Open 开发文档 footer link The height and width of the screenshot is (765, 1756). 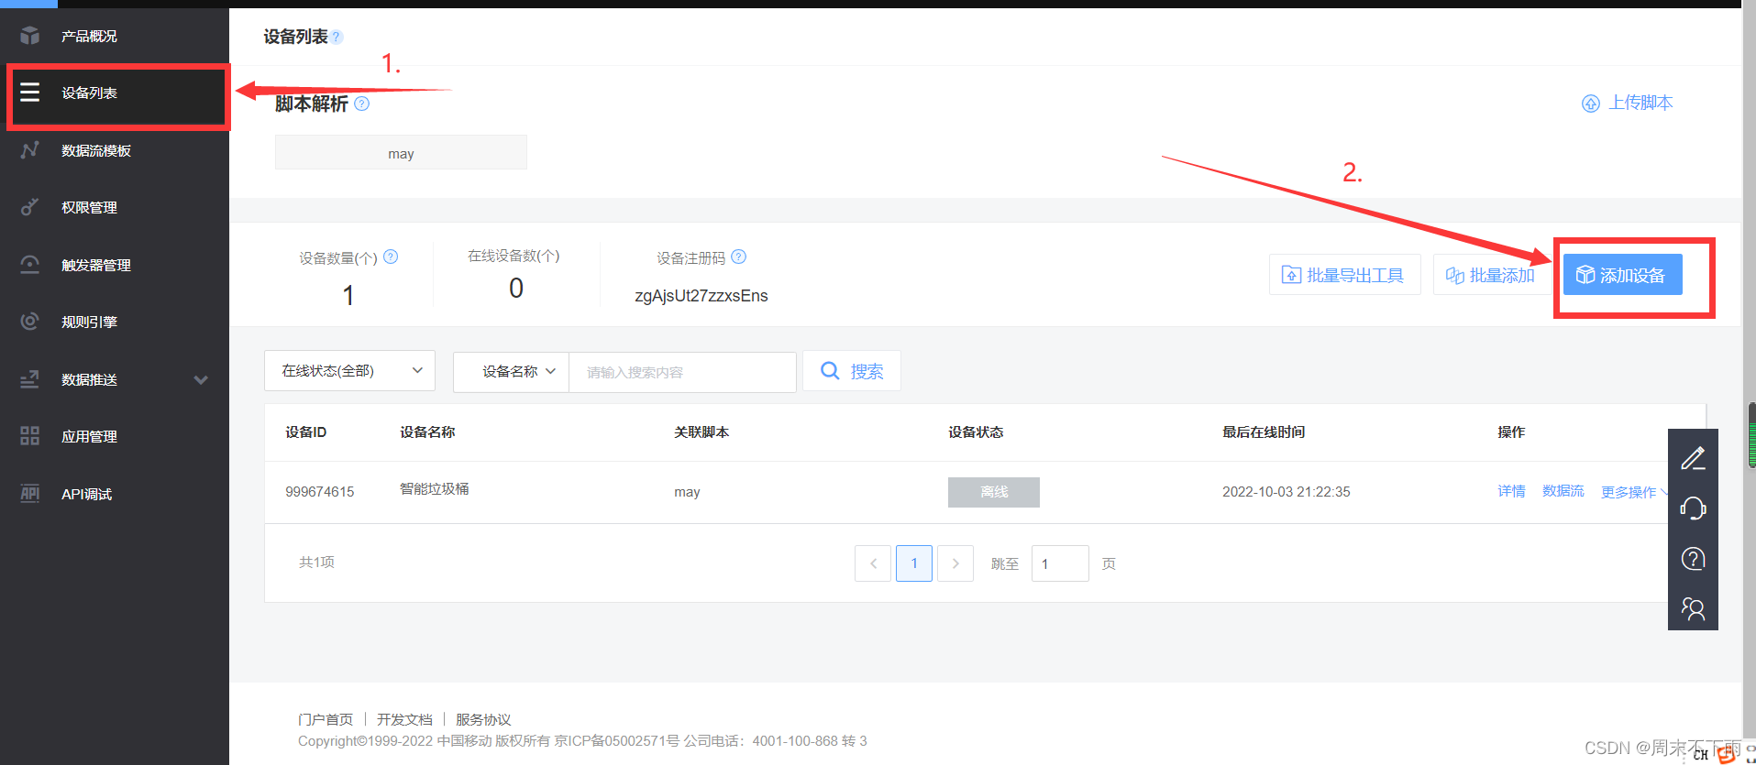pyautogui.click(x=404, y=719)
